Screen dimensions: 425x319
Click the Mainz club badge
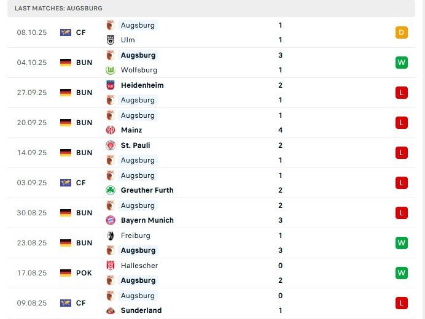[x=111, y=130]
